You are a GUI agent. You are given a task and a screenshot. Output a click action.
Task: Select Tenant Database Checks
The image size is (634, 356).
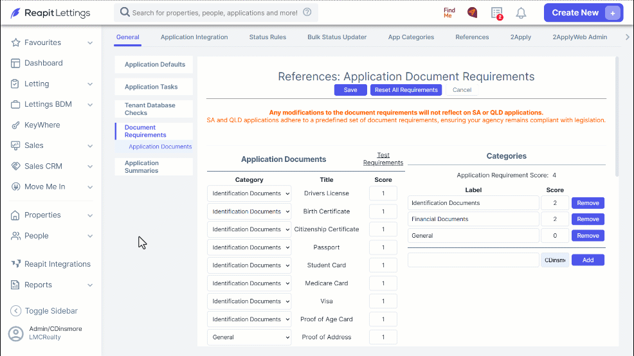pos(154,109)
